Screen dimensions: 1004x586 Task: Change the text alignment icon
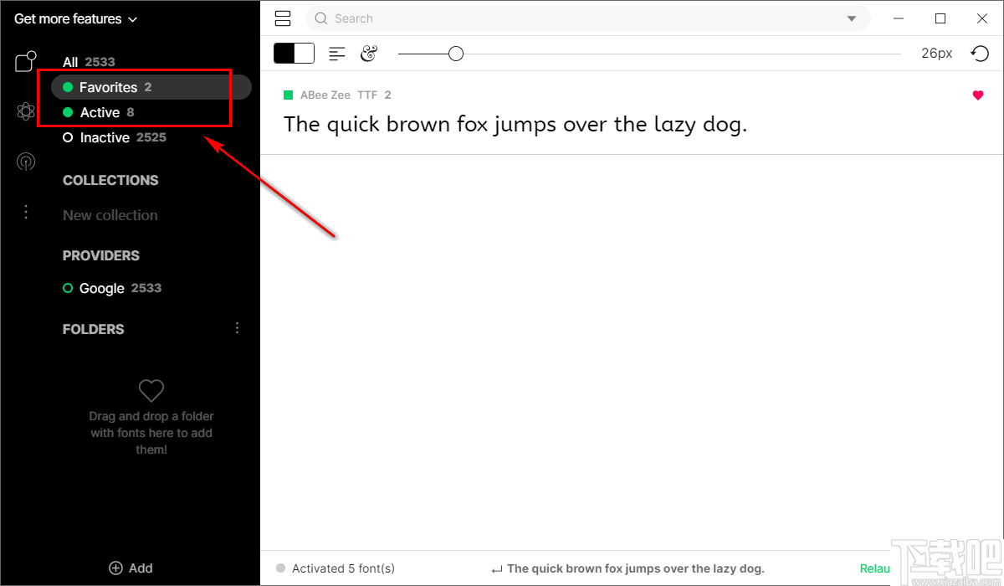click(337, 54)
